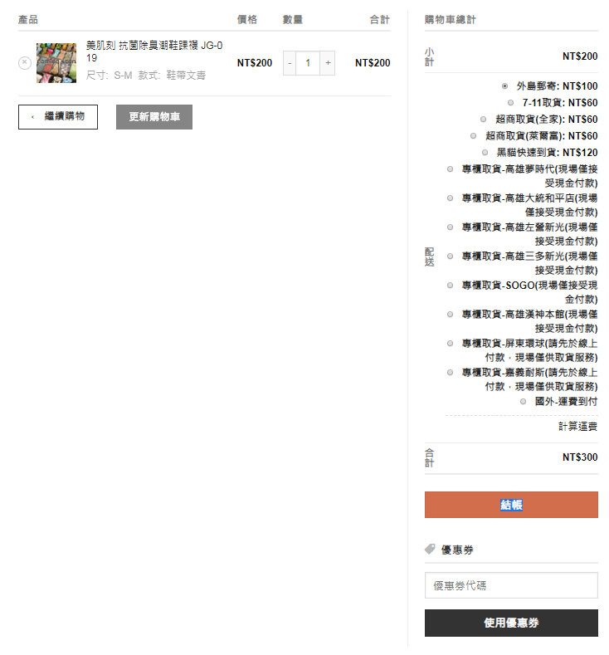The height and width of the screenshot is (655, 609).
Task: Select 超商取貨(全家) shipping option
Action: (x=484, y=120)
